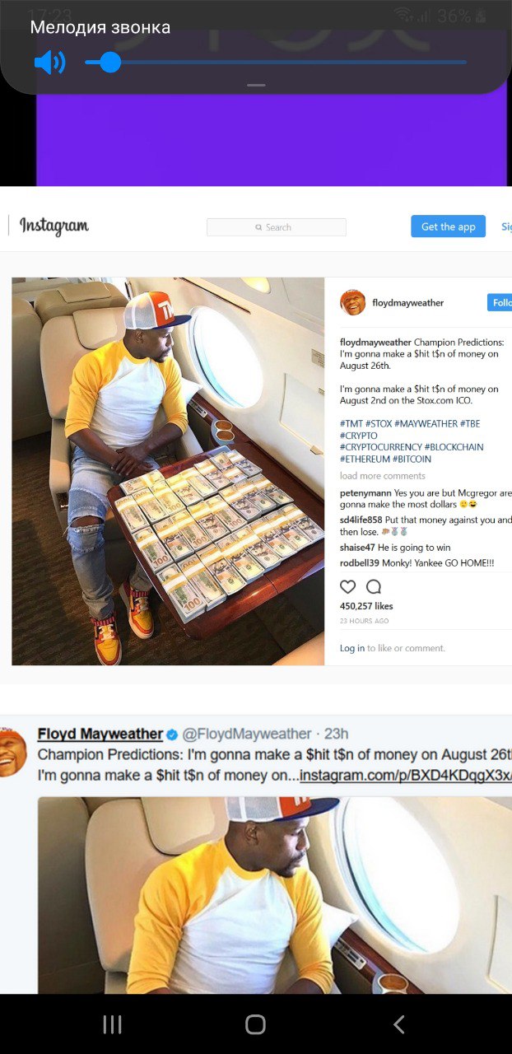The image size is (512, 1054).
Task: Open the #BITCOIN hashtag link
Action: [412, 459]
